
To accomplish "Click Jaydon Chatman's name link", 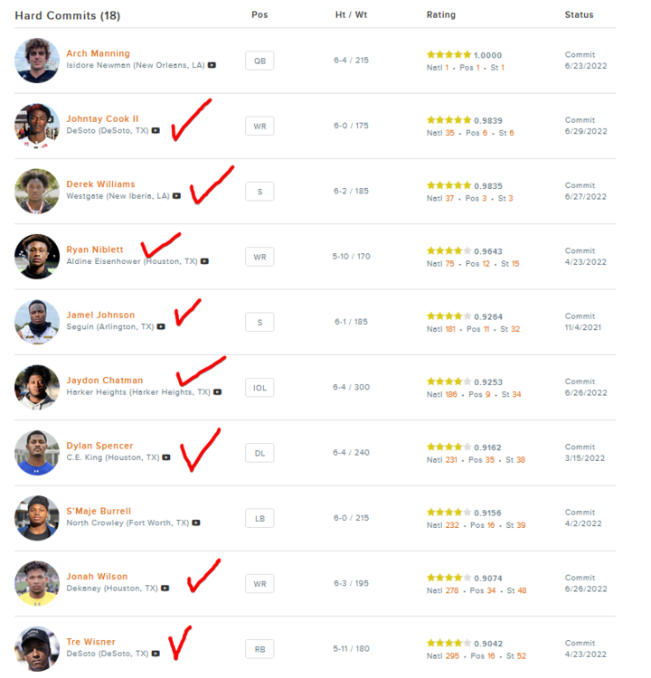I will (104, 381).
